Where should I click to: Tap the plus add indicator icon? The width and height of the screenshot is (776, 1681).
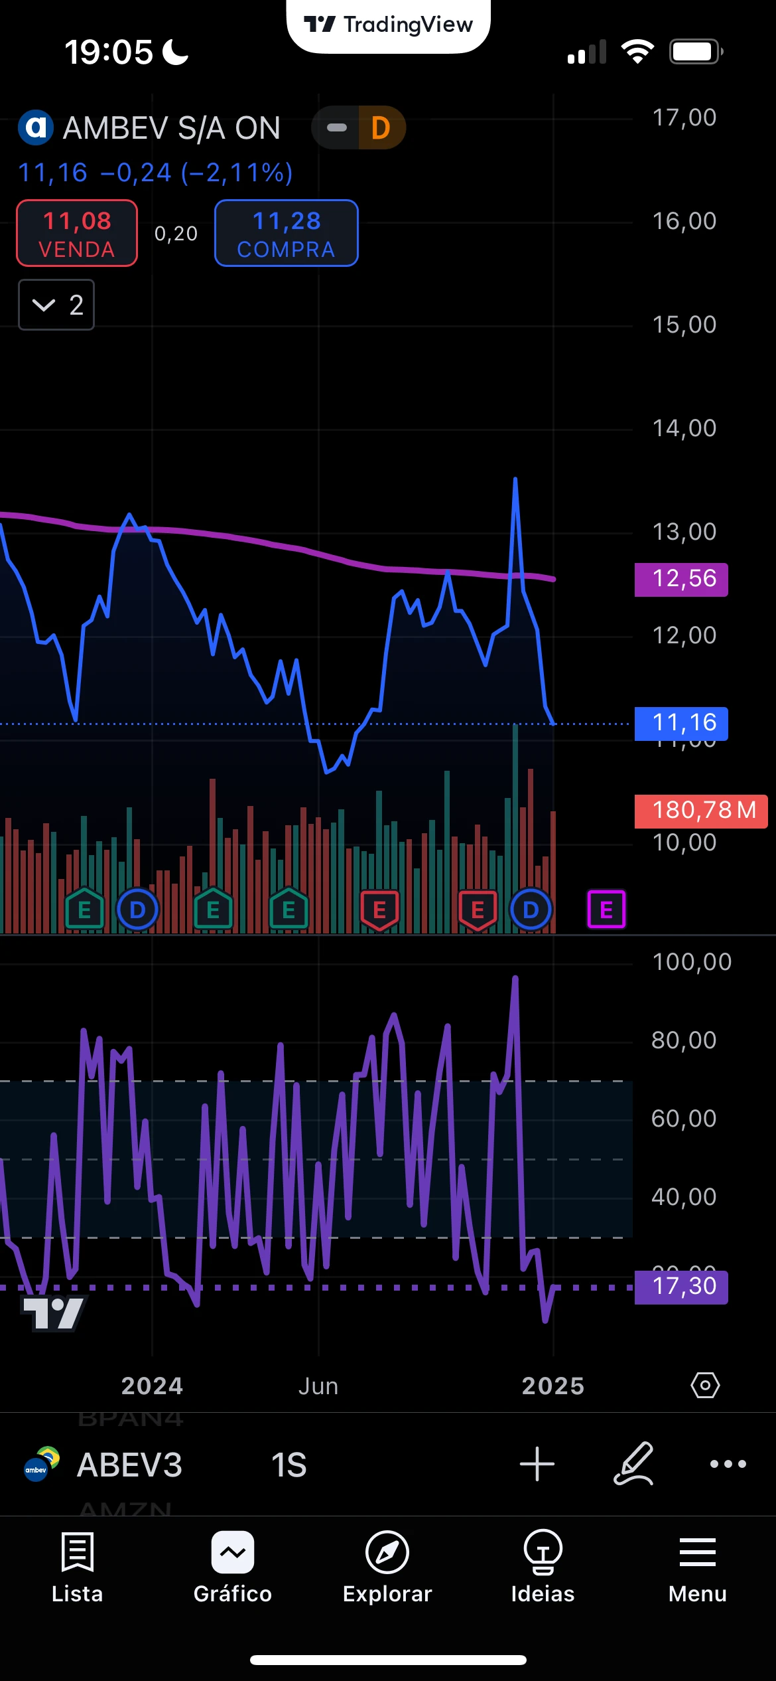(537, 1464)
